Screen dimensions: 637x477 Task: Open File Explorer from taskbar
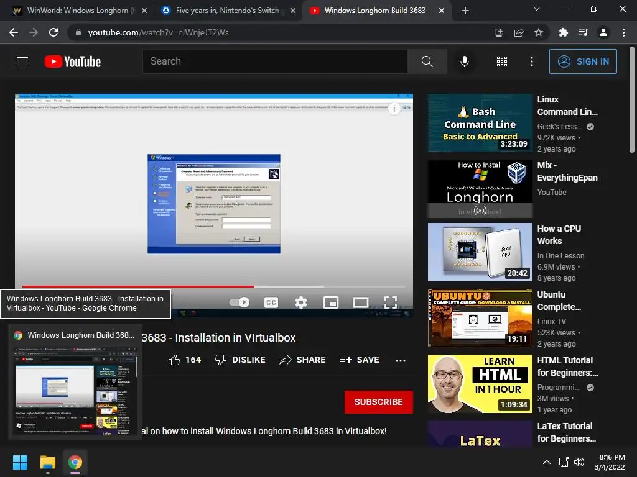(x=47, y=462)
